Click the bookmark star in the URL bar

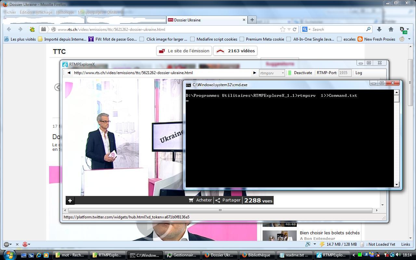283,29
